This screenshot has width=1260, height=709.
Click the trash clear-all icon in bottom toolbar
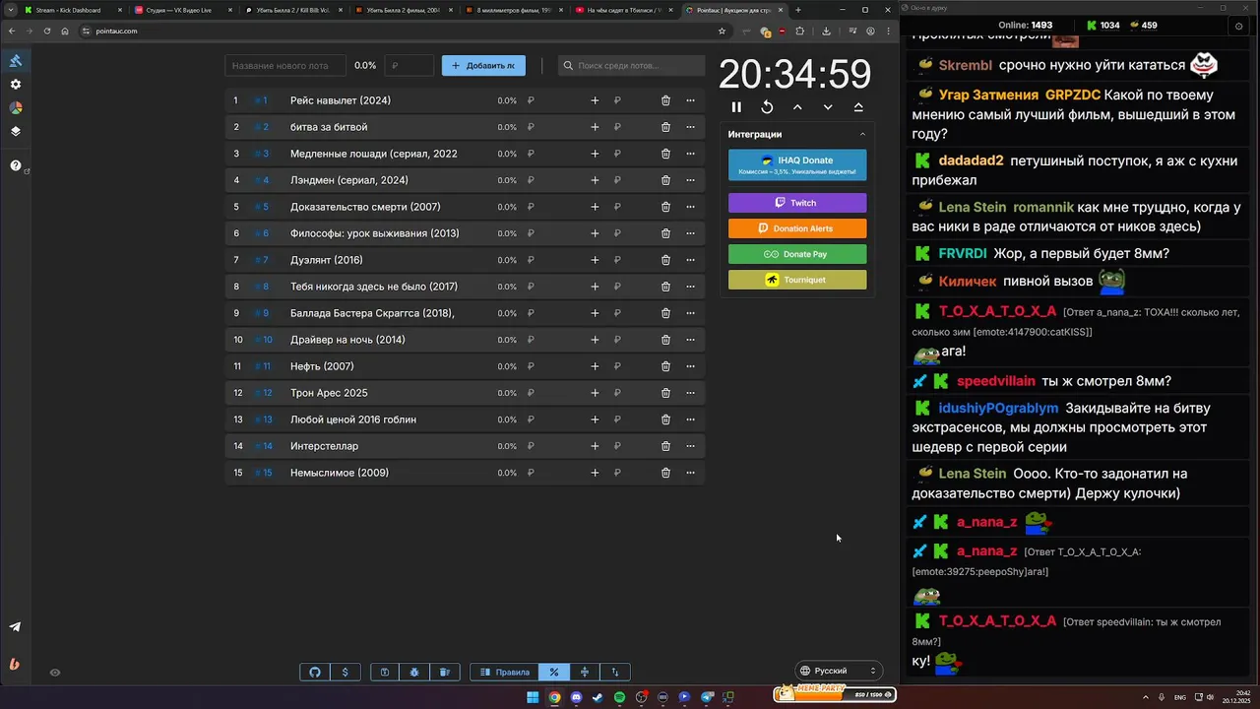pyautogui.click(x=444, y=673)
